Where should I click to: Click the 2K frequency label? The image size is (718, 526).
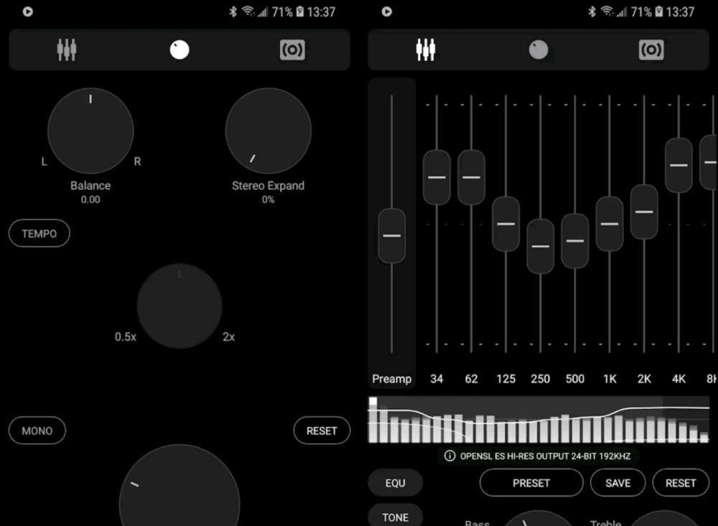(x=644, y=379)
